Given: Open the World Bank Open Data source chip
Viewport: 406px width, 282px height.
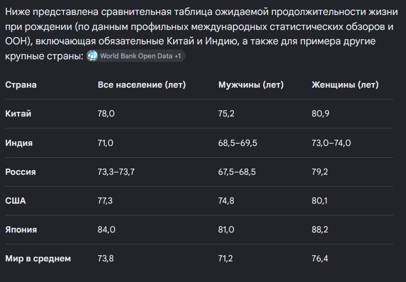Looking at the screenshot, I should pos(136,56).
